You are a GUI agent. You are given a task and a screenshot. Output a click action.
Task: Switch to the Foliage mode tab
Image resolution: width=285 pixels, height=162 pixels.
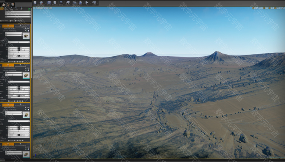click(8, 4)
